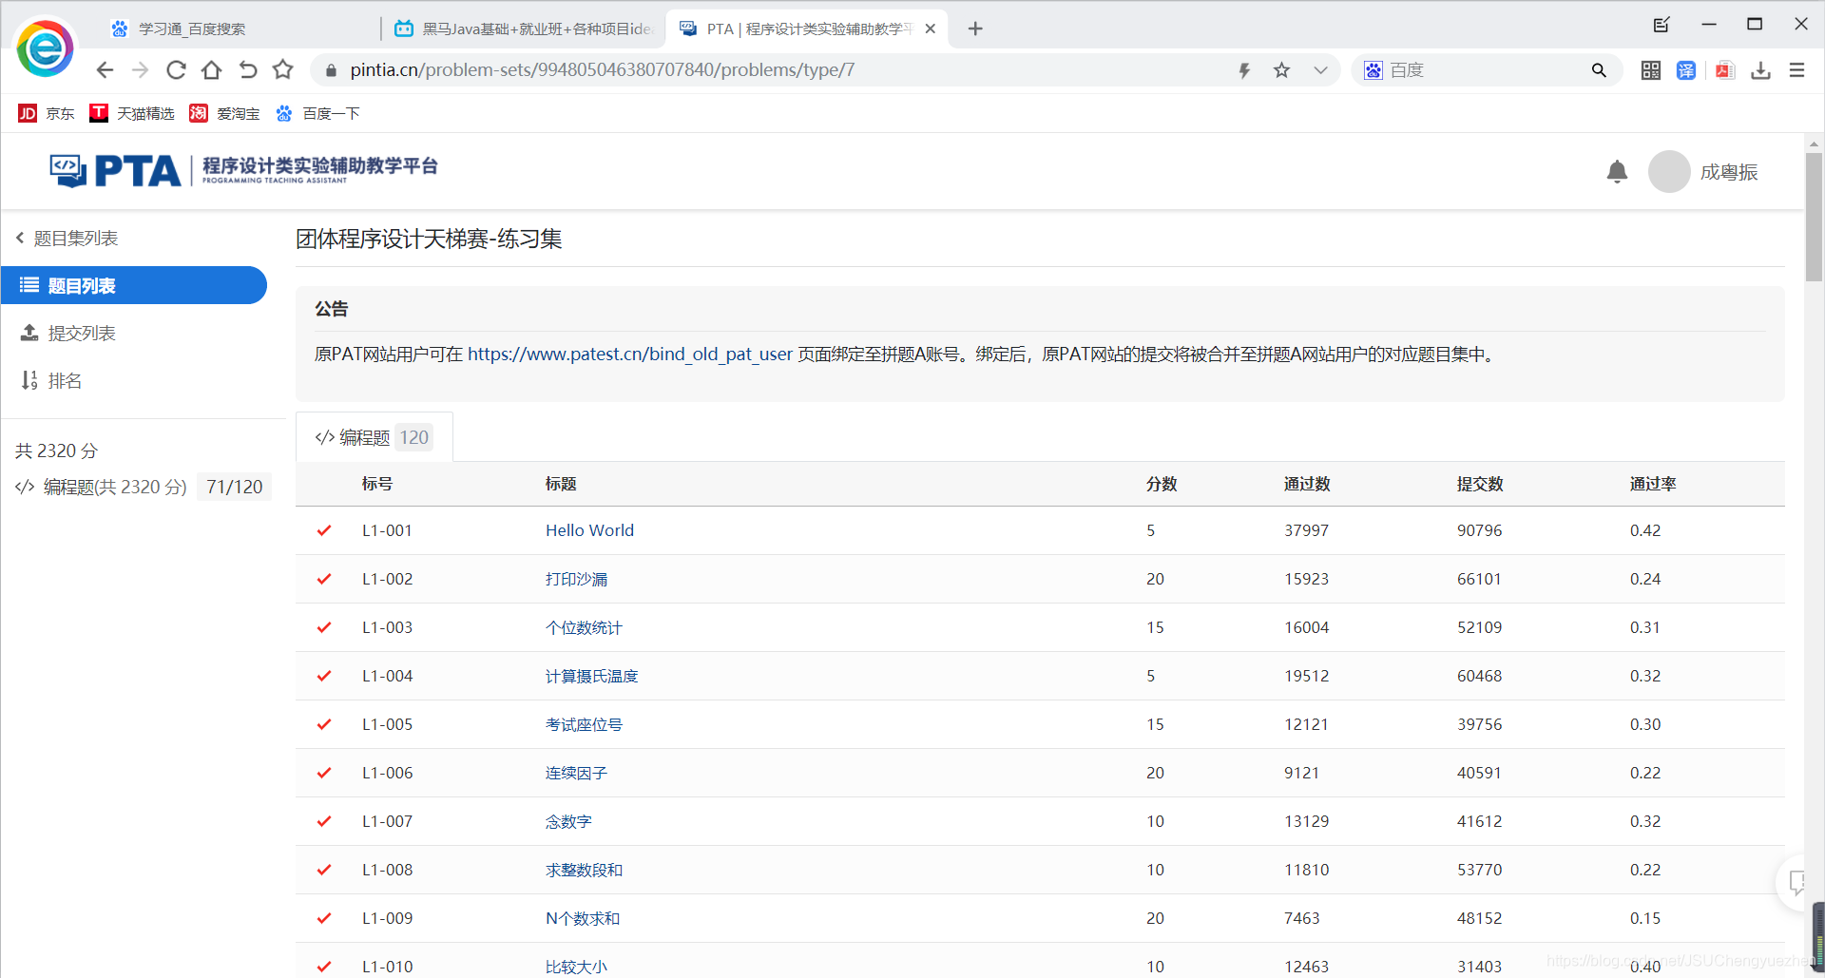The height and width of the screenshot is (978, 1825).
Task: Go forward with the browser forward arrow
Action: point(141,70)
